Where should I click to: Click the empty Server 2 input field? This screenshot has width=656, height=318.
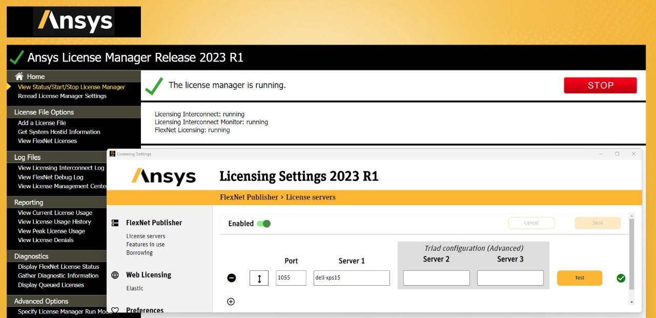click(437, 278)
